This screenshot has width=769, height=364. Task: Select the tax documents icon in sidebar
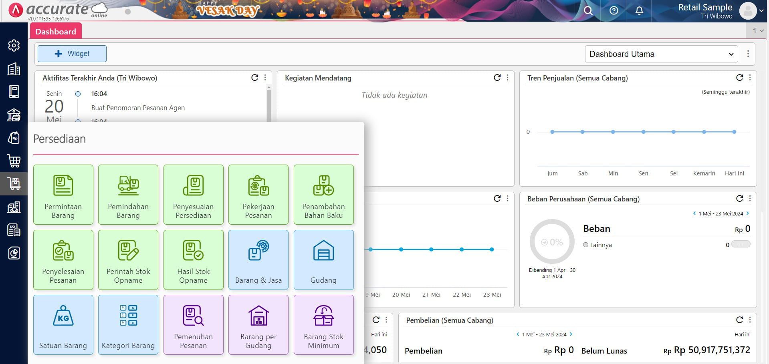pyautogui.click(x=14, y=229)
